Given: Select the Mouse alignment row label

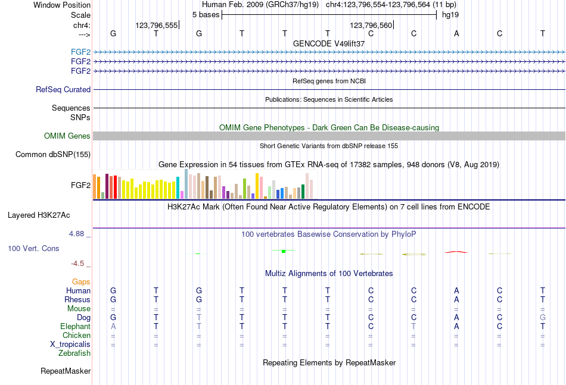Looking at the screenshot, I should [79, 309].
